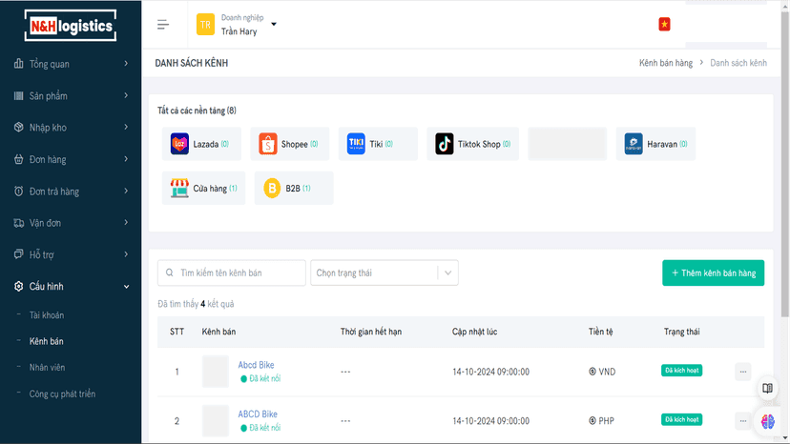Click the Nhập kho box icon
Screen dimensions: 790x444
(x=19, y=127)
